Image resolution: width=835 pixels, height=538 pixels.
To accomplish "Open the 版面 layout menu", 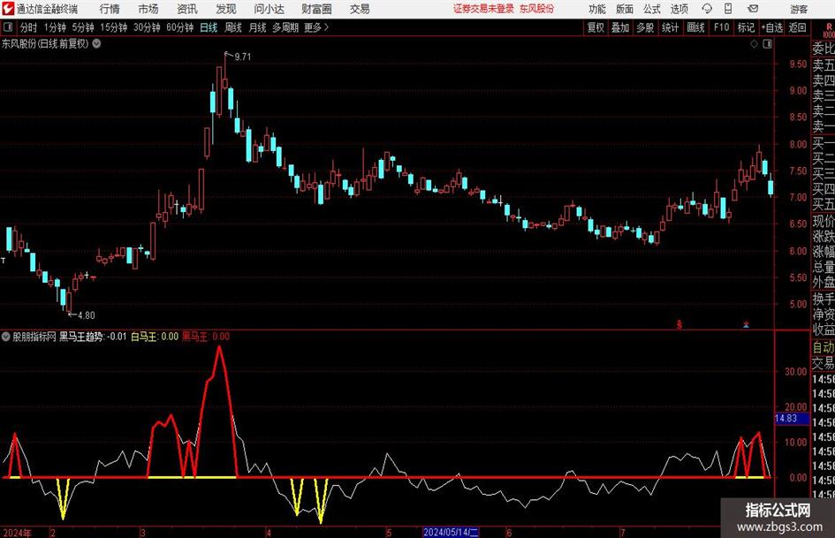I will tap(624, 9).
